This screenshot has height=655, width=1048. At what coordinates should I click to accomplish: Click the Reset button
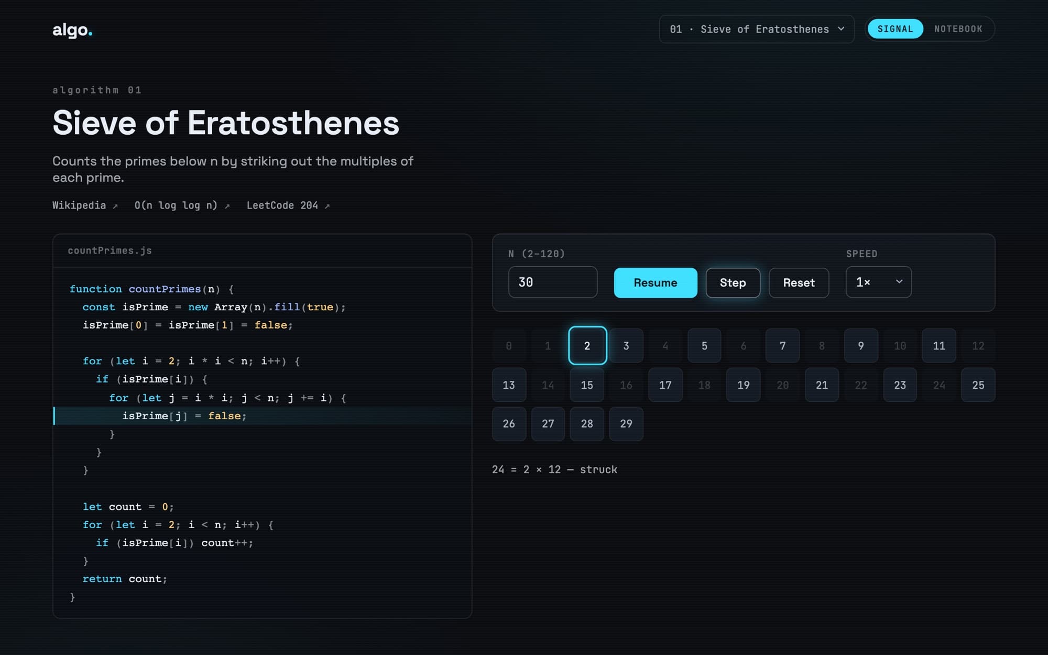point(799,283)
